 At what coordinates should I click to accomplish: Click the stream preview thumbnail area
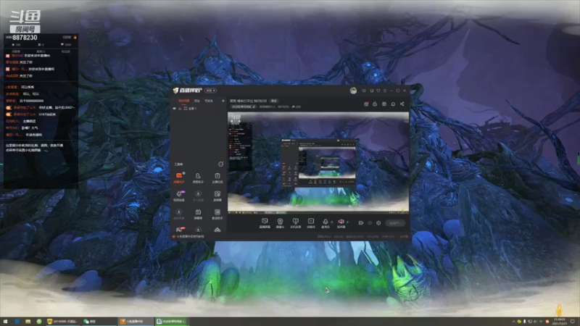(x=318, y=162)
